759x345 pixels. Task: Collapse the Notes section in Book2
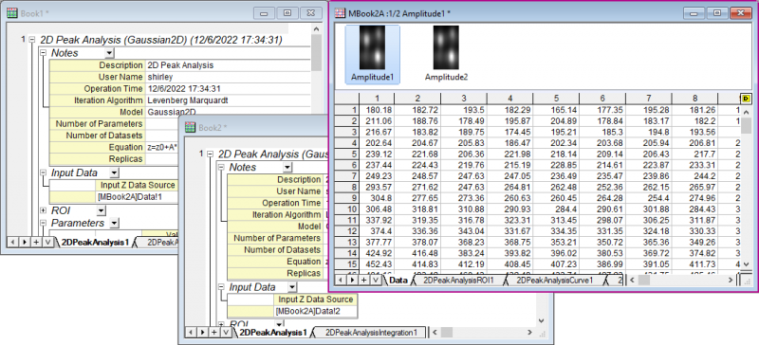point(221,168)
